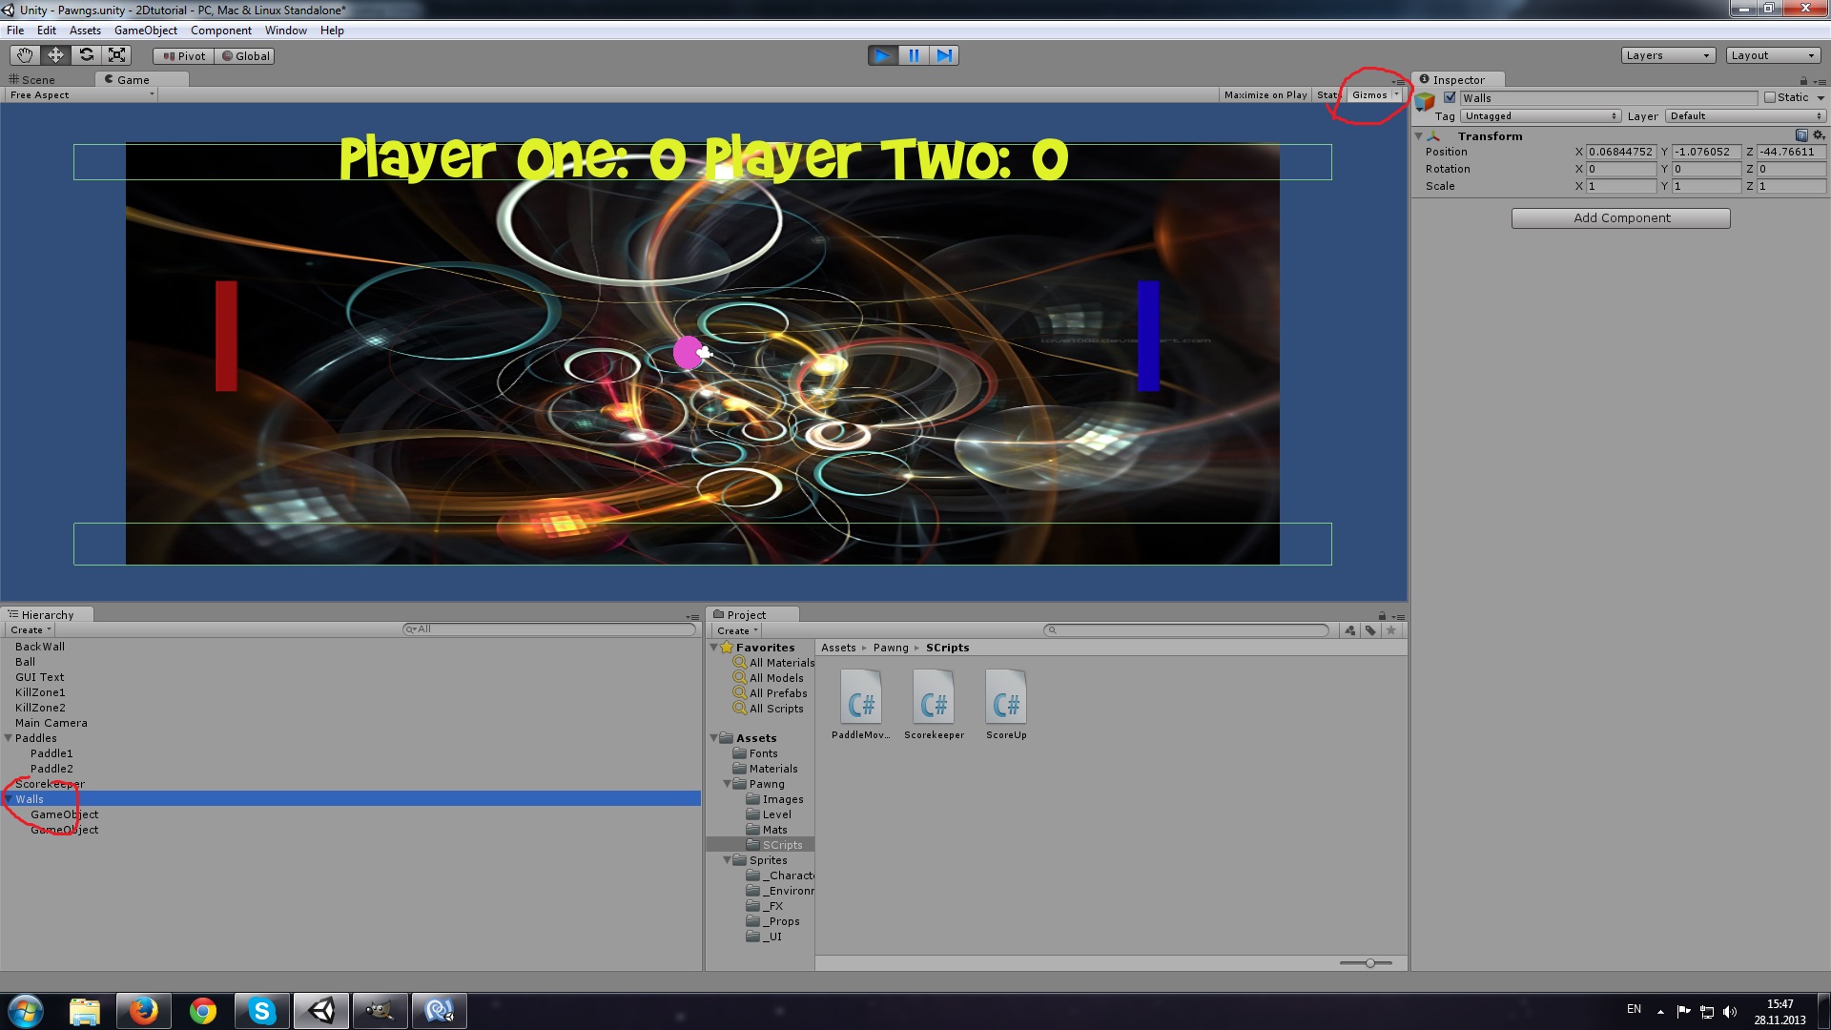This screenshot has height=1030, width=1831.
Task: Select the ScoreUp C# script
Action: (x=1006, y=705)
